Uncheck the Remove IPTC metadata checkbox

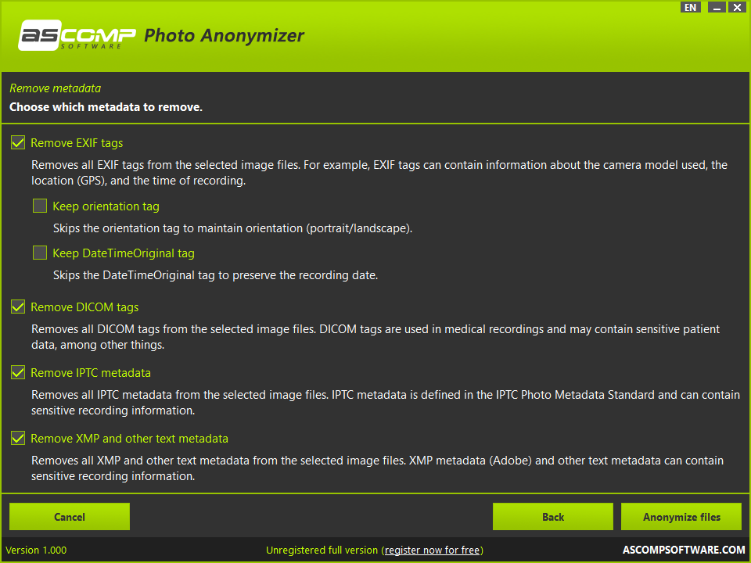18,372
